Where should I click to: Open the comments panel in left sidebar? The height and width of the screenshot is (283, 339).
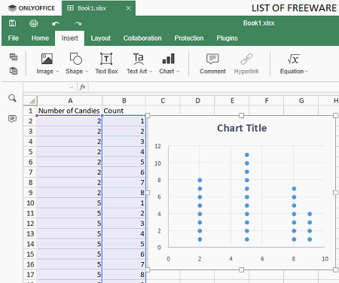[x=12, y=118]
